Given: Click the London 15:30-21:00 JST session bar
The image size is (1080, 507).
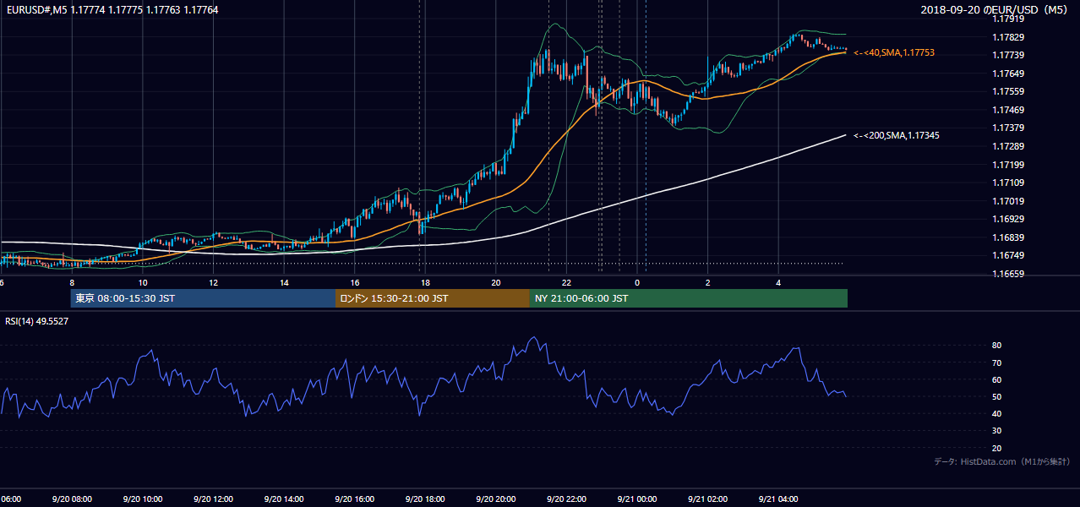Looking at the screenshot, I should click(x=433, y=298).
